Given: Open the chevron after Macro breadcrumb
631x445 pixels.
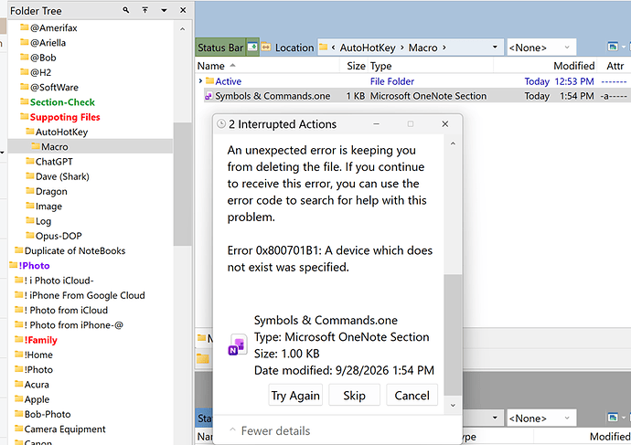Looking at the screenshot, I should [444, 48].
